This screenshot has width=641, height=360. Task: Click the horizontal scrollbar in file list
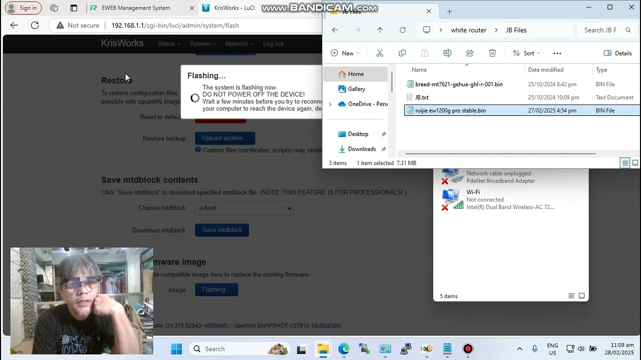pyautogui.click(x=500, y=154)
